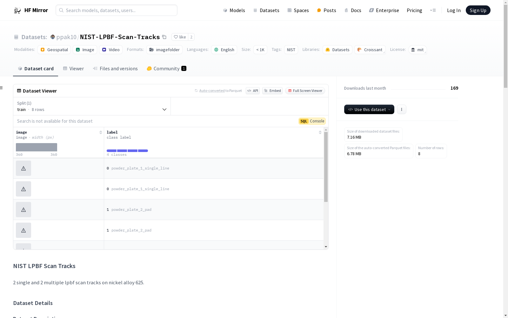Open Full Screen Viewer
508x318 pixels.
[305, 91]
